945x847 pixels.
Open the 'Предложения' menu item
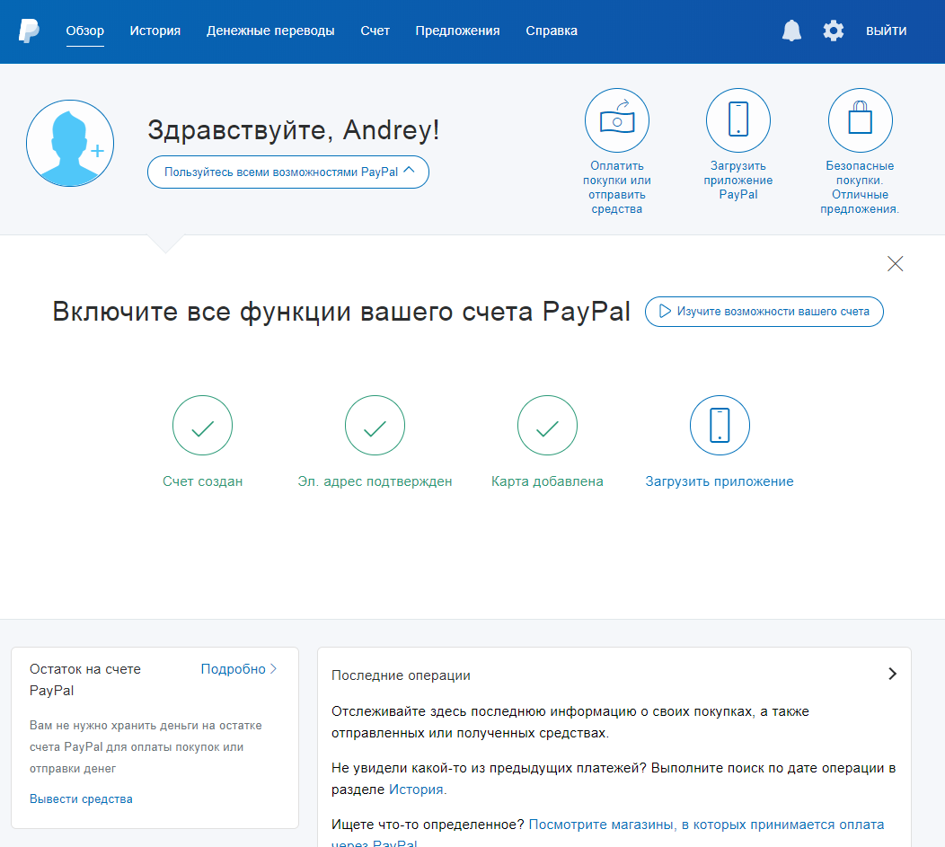coord(457,31)
